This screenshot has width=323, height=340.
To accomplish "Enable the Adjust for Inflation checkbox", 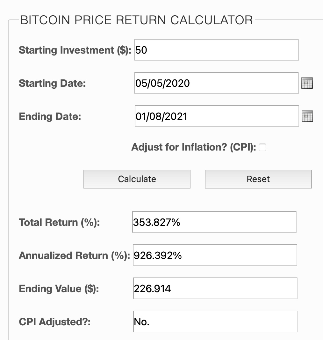I will [262, 147].
